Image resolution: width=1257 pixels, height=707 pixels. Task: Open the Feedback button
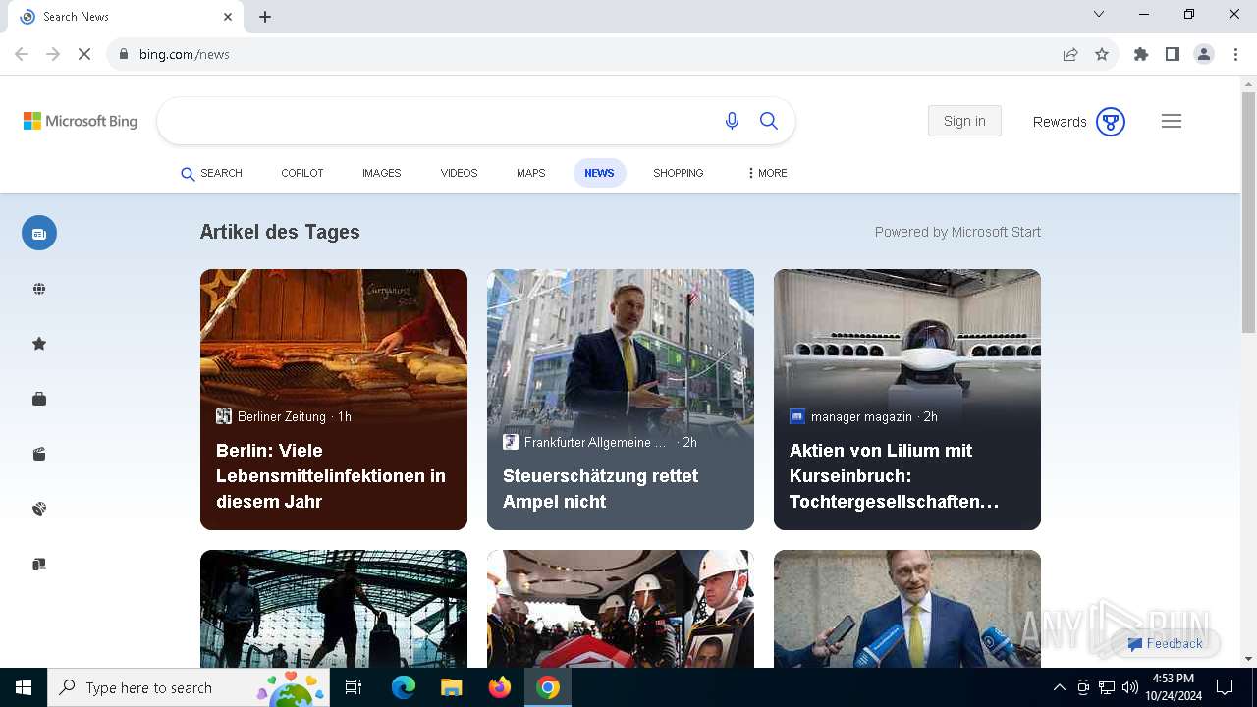pos(1166,643)
